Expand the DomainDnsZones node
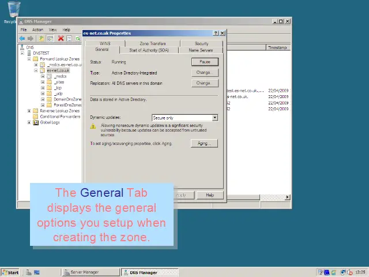This screenshot has height=277, width=369. click(x=43, y=99)
